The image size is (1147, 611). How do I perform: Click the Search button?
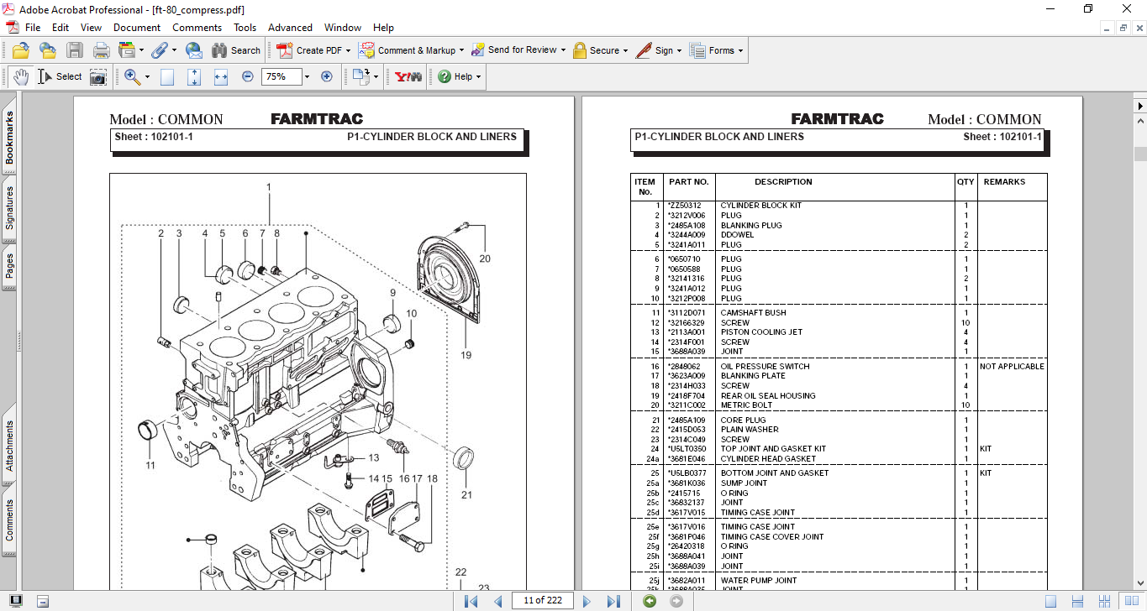tap(236, 50)
